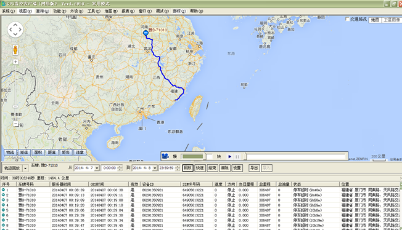Click the 回放 playback button
Viewport: 402px width, 230px height.
187,168
